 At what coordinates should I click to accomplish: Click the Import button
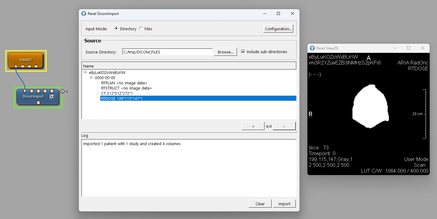click(284, 204)
